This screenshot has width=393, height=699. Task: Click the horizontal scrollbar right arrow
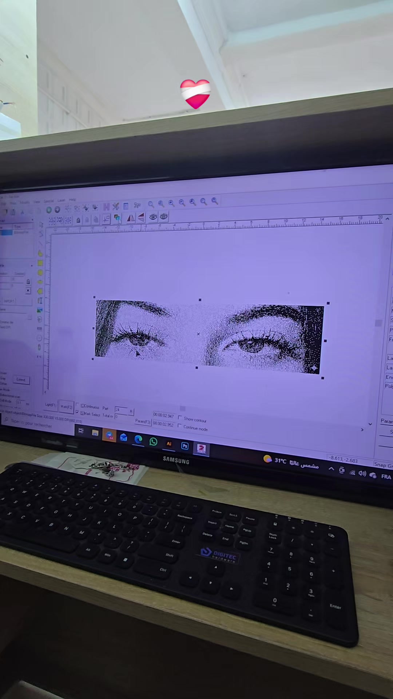[x=362, y=430]
